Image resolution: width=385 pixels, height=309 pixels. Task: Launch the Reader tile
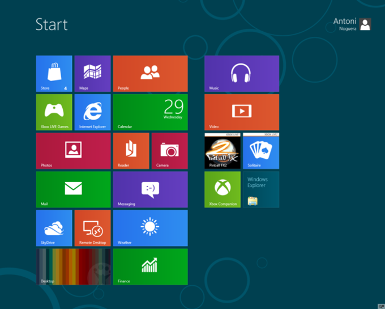tap(131, 151)
